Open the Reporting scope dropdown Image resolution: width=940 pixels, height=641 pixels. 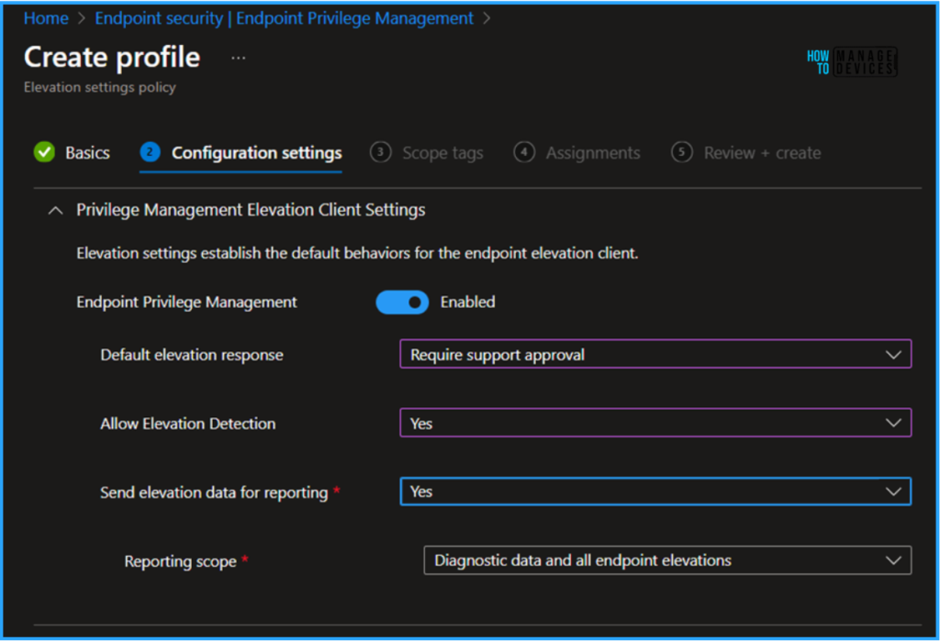pos(667,560)
